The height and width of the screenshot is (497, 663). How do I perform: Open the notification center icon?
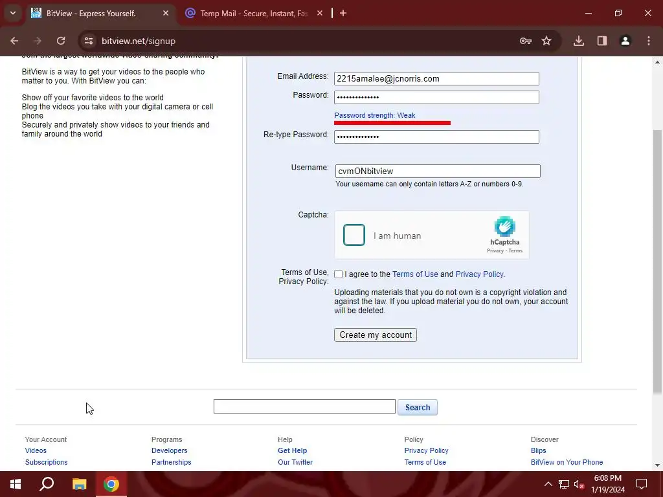click(642, 484)
